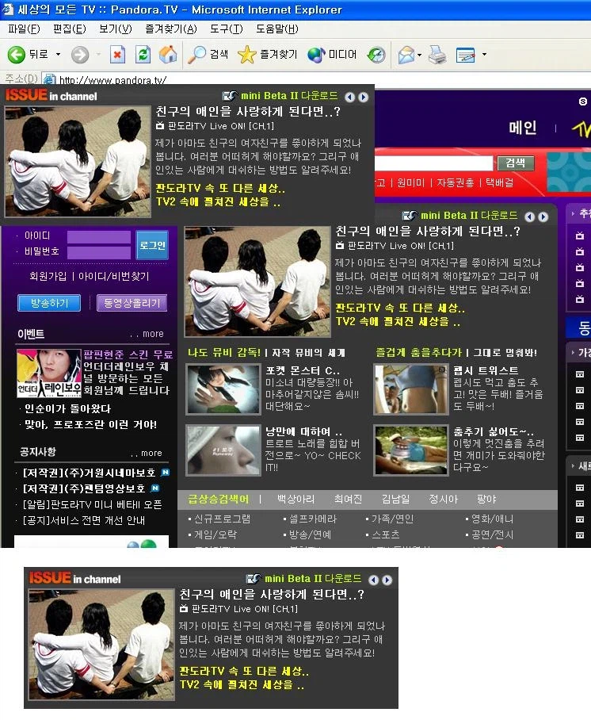Image resolution: width=591 pixels, height=720 pixels.
Task: Click the Print icon in toolbar
Action: coord(437,55)
